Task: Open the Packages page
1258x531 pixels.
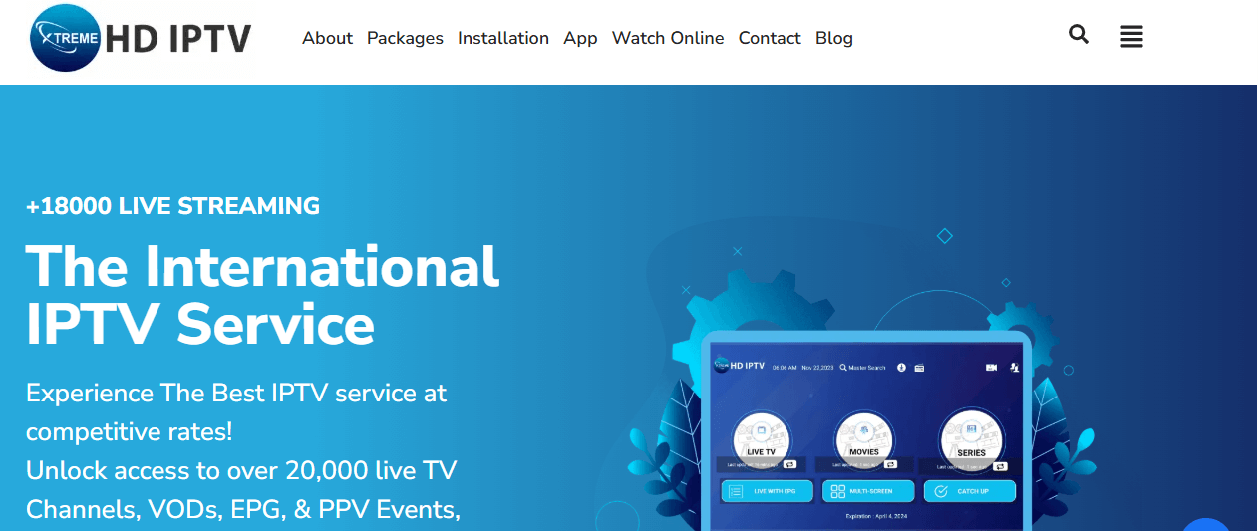Action: tap(405, 38)
